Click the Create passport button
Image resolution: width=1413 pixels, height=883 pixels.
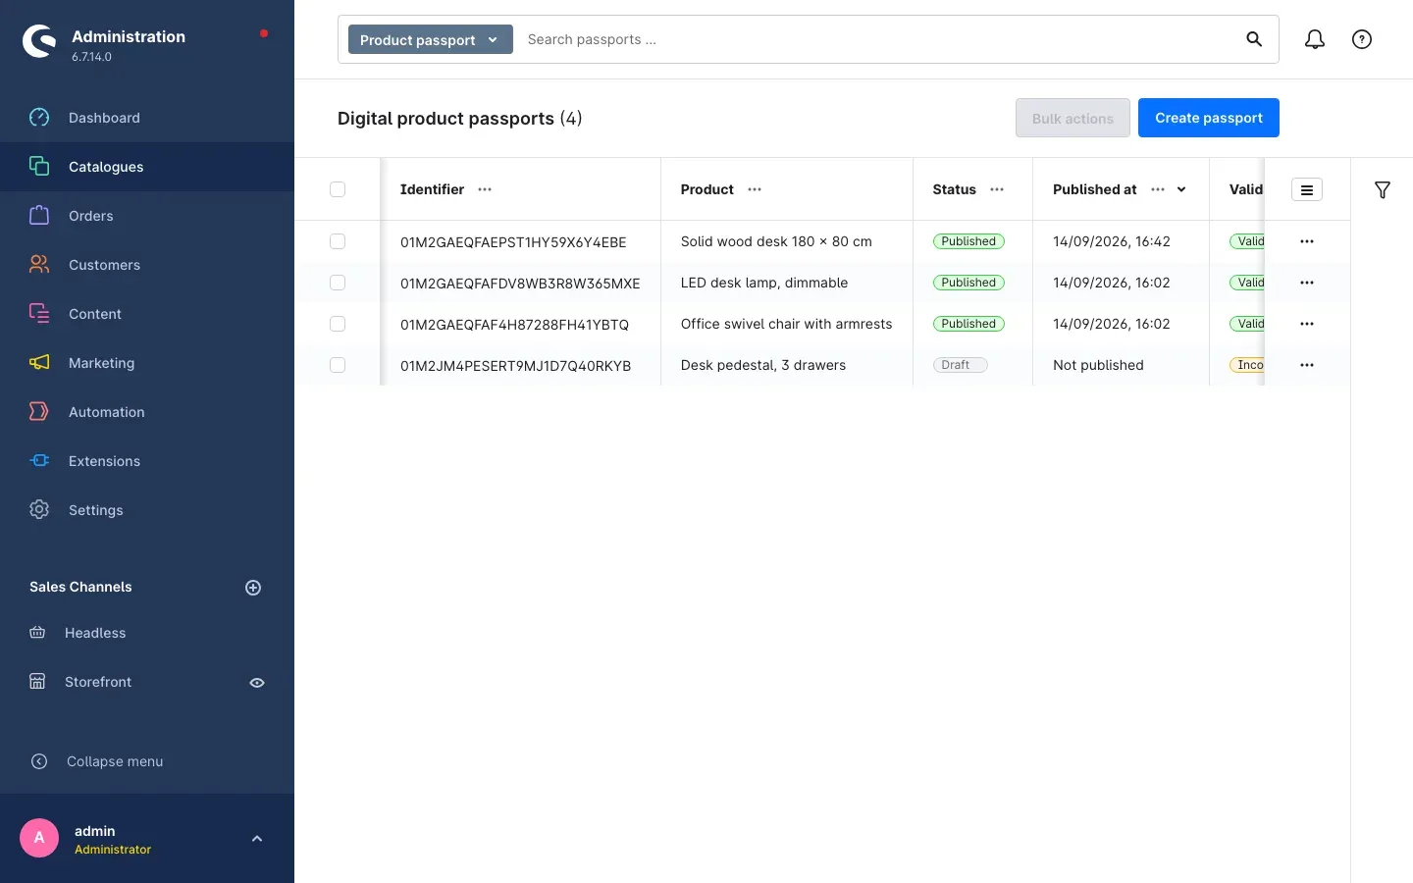coord(1209,118)
